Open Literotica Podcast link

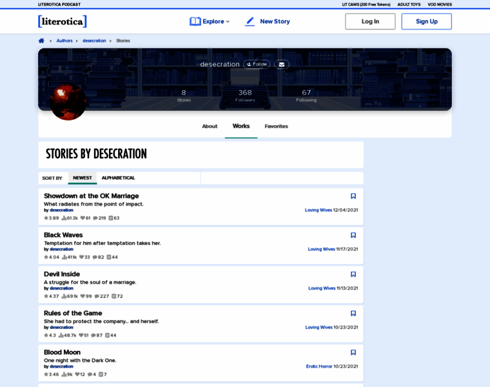(59, 5)
